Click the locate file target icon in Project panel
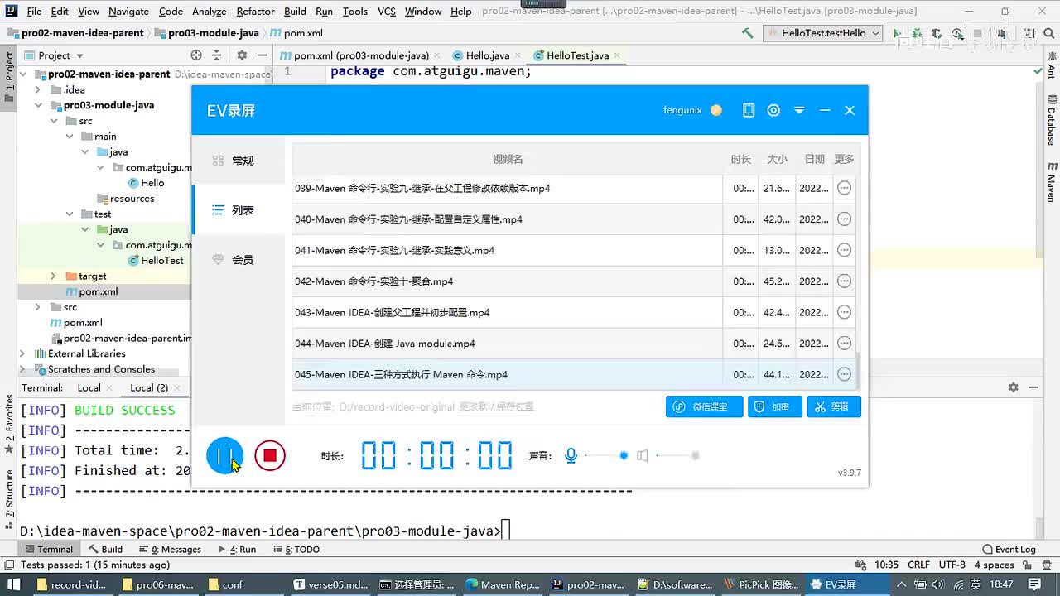 196,55
